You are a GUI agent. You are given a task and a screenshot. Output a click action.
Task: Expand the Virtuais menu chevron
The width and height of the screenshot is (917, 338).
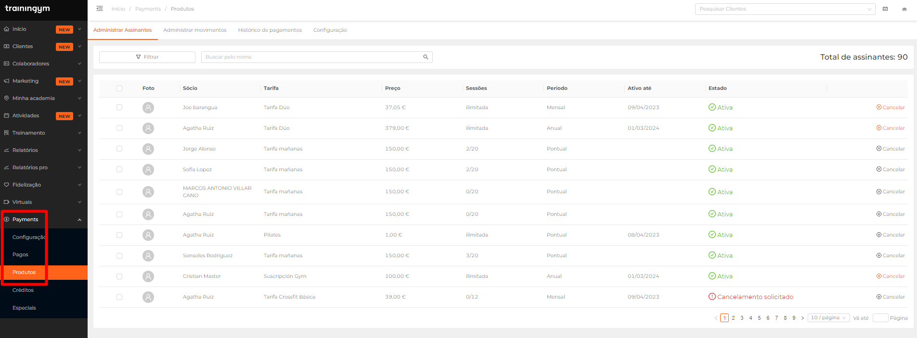79,202
